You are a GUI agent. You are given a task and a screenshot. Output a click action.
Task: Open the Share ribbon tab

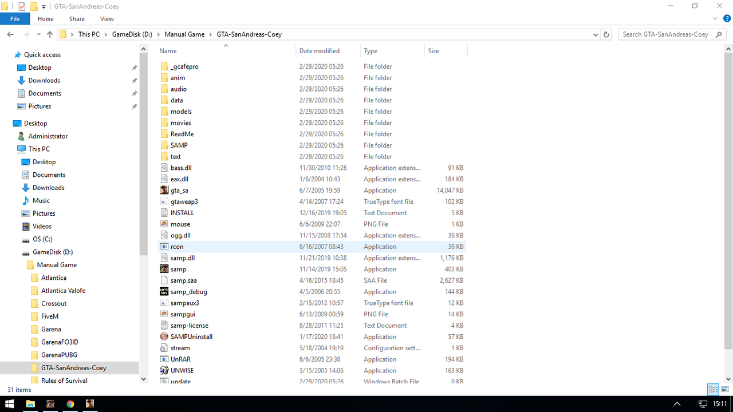[77, 19]
